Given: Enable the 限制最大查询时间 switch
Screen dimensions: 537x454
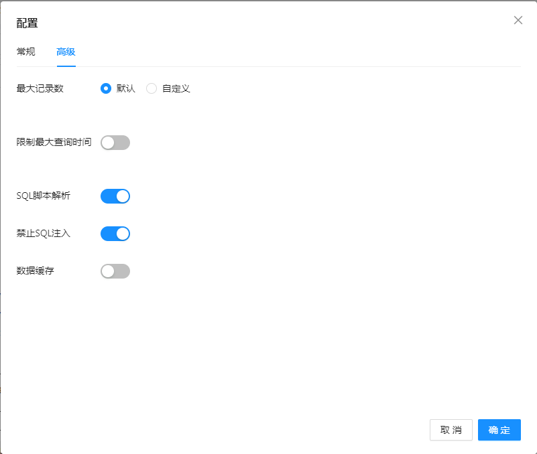Looking at the screenshot, I should [x=115, y=143].
